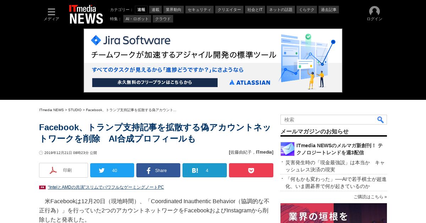Open the クラウド feature tab
Viewport: 426px width, 223px height.
[x=163, y=19]
